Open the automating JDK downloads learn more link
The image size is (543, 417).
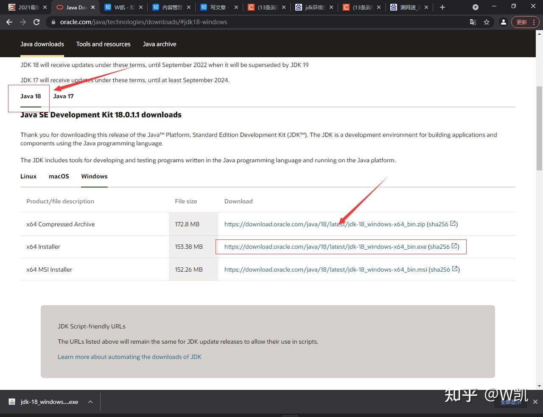pyautogui.click(x=129, y=356)
